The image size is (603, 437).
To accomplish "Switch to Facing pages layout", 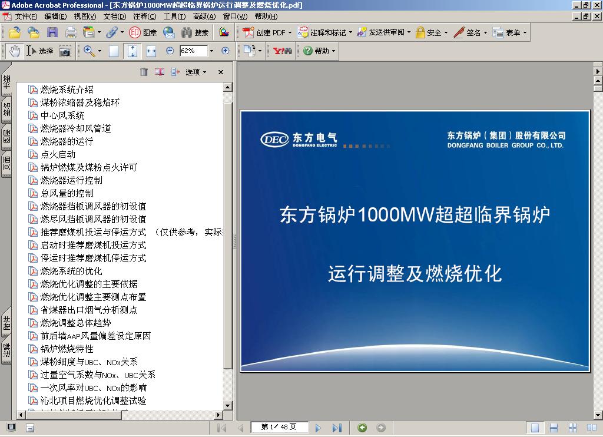I will coord(592,428).
